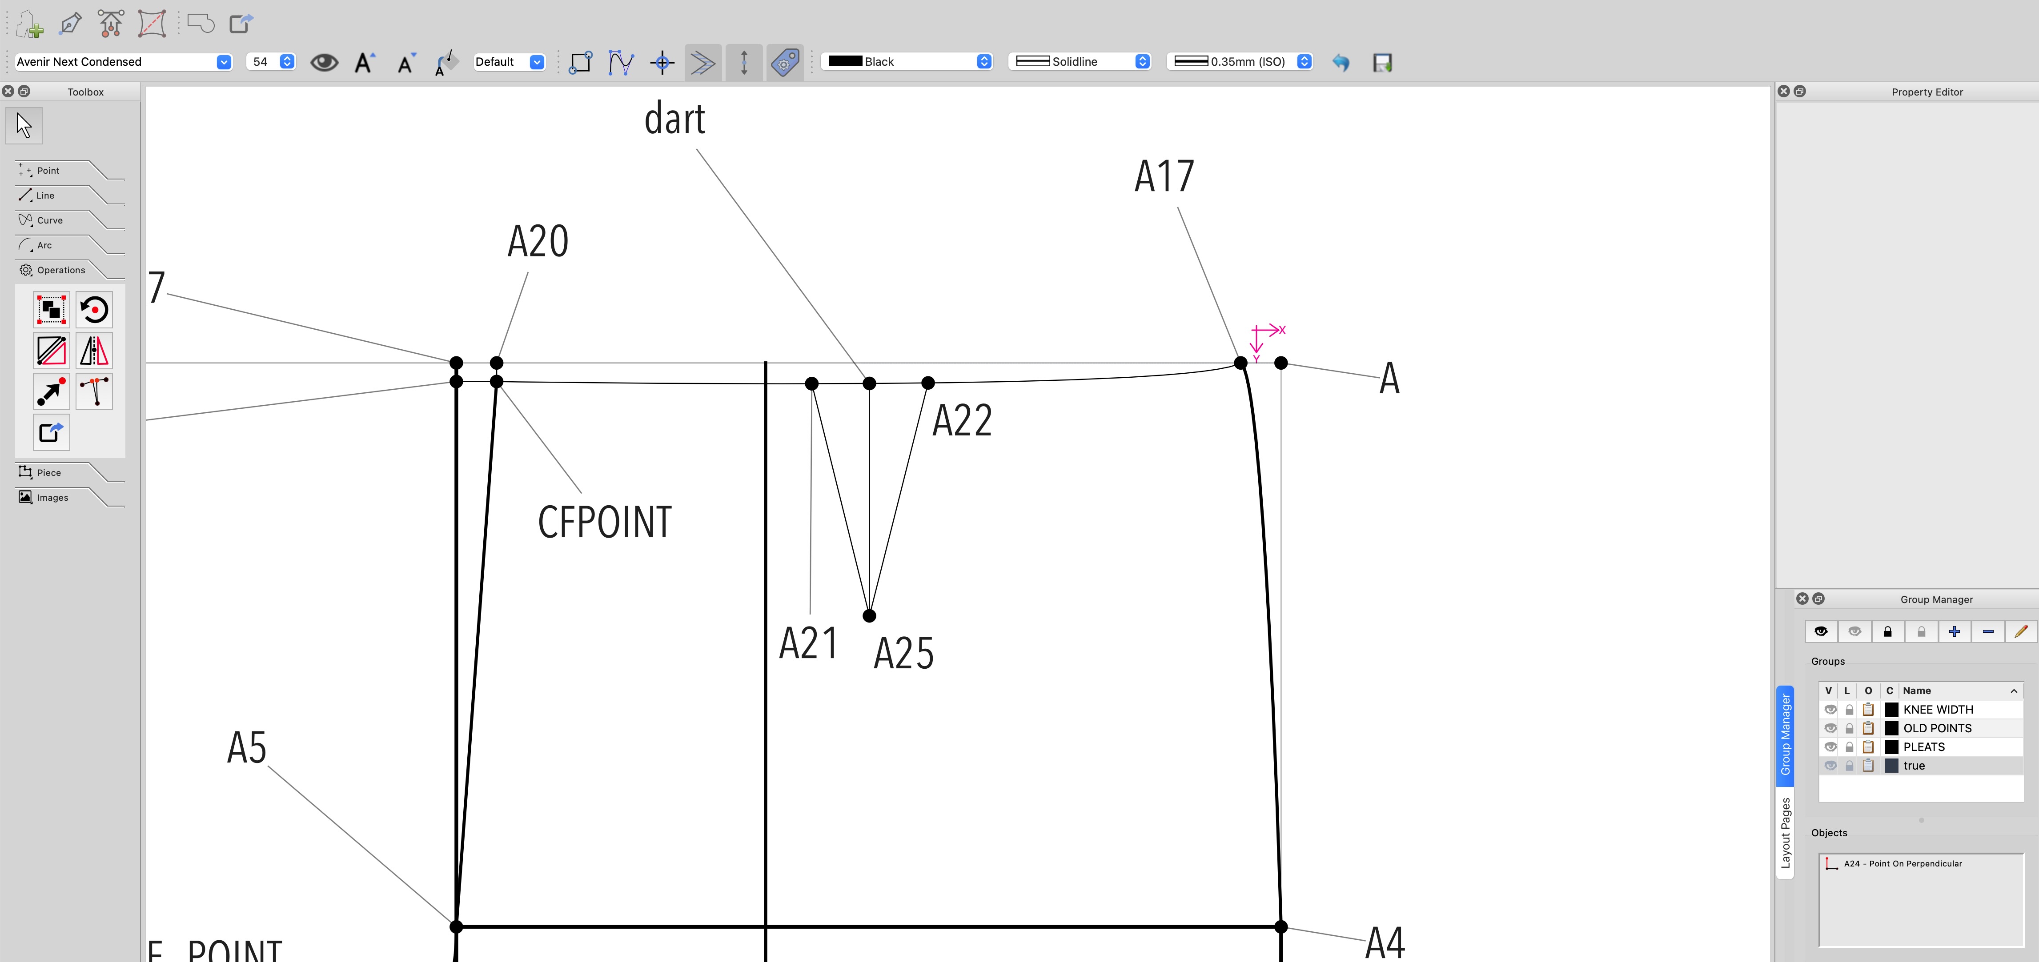
Task: Click the Move objects arrow tool icon
Action: pyautogui.click(x=52, y=391)
